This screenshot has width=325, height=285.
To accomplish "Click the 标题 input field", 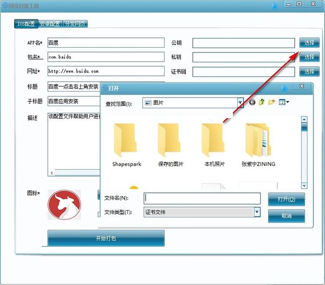I will coord(74,87).
